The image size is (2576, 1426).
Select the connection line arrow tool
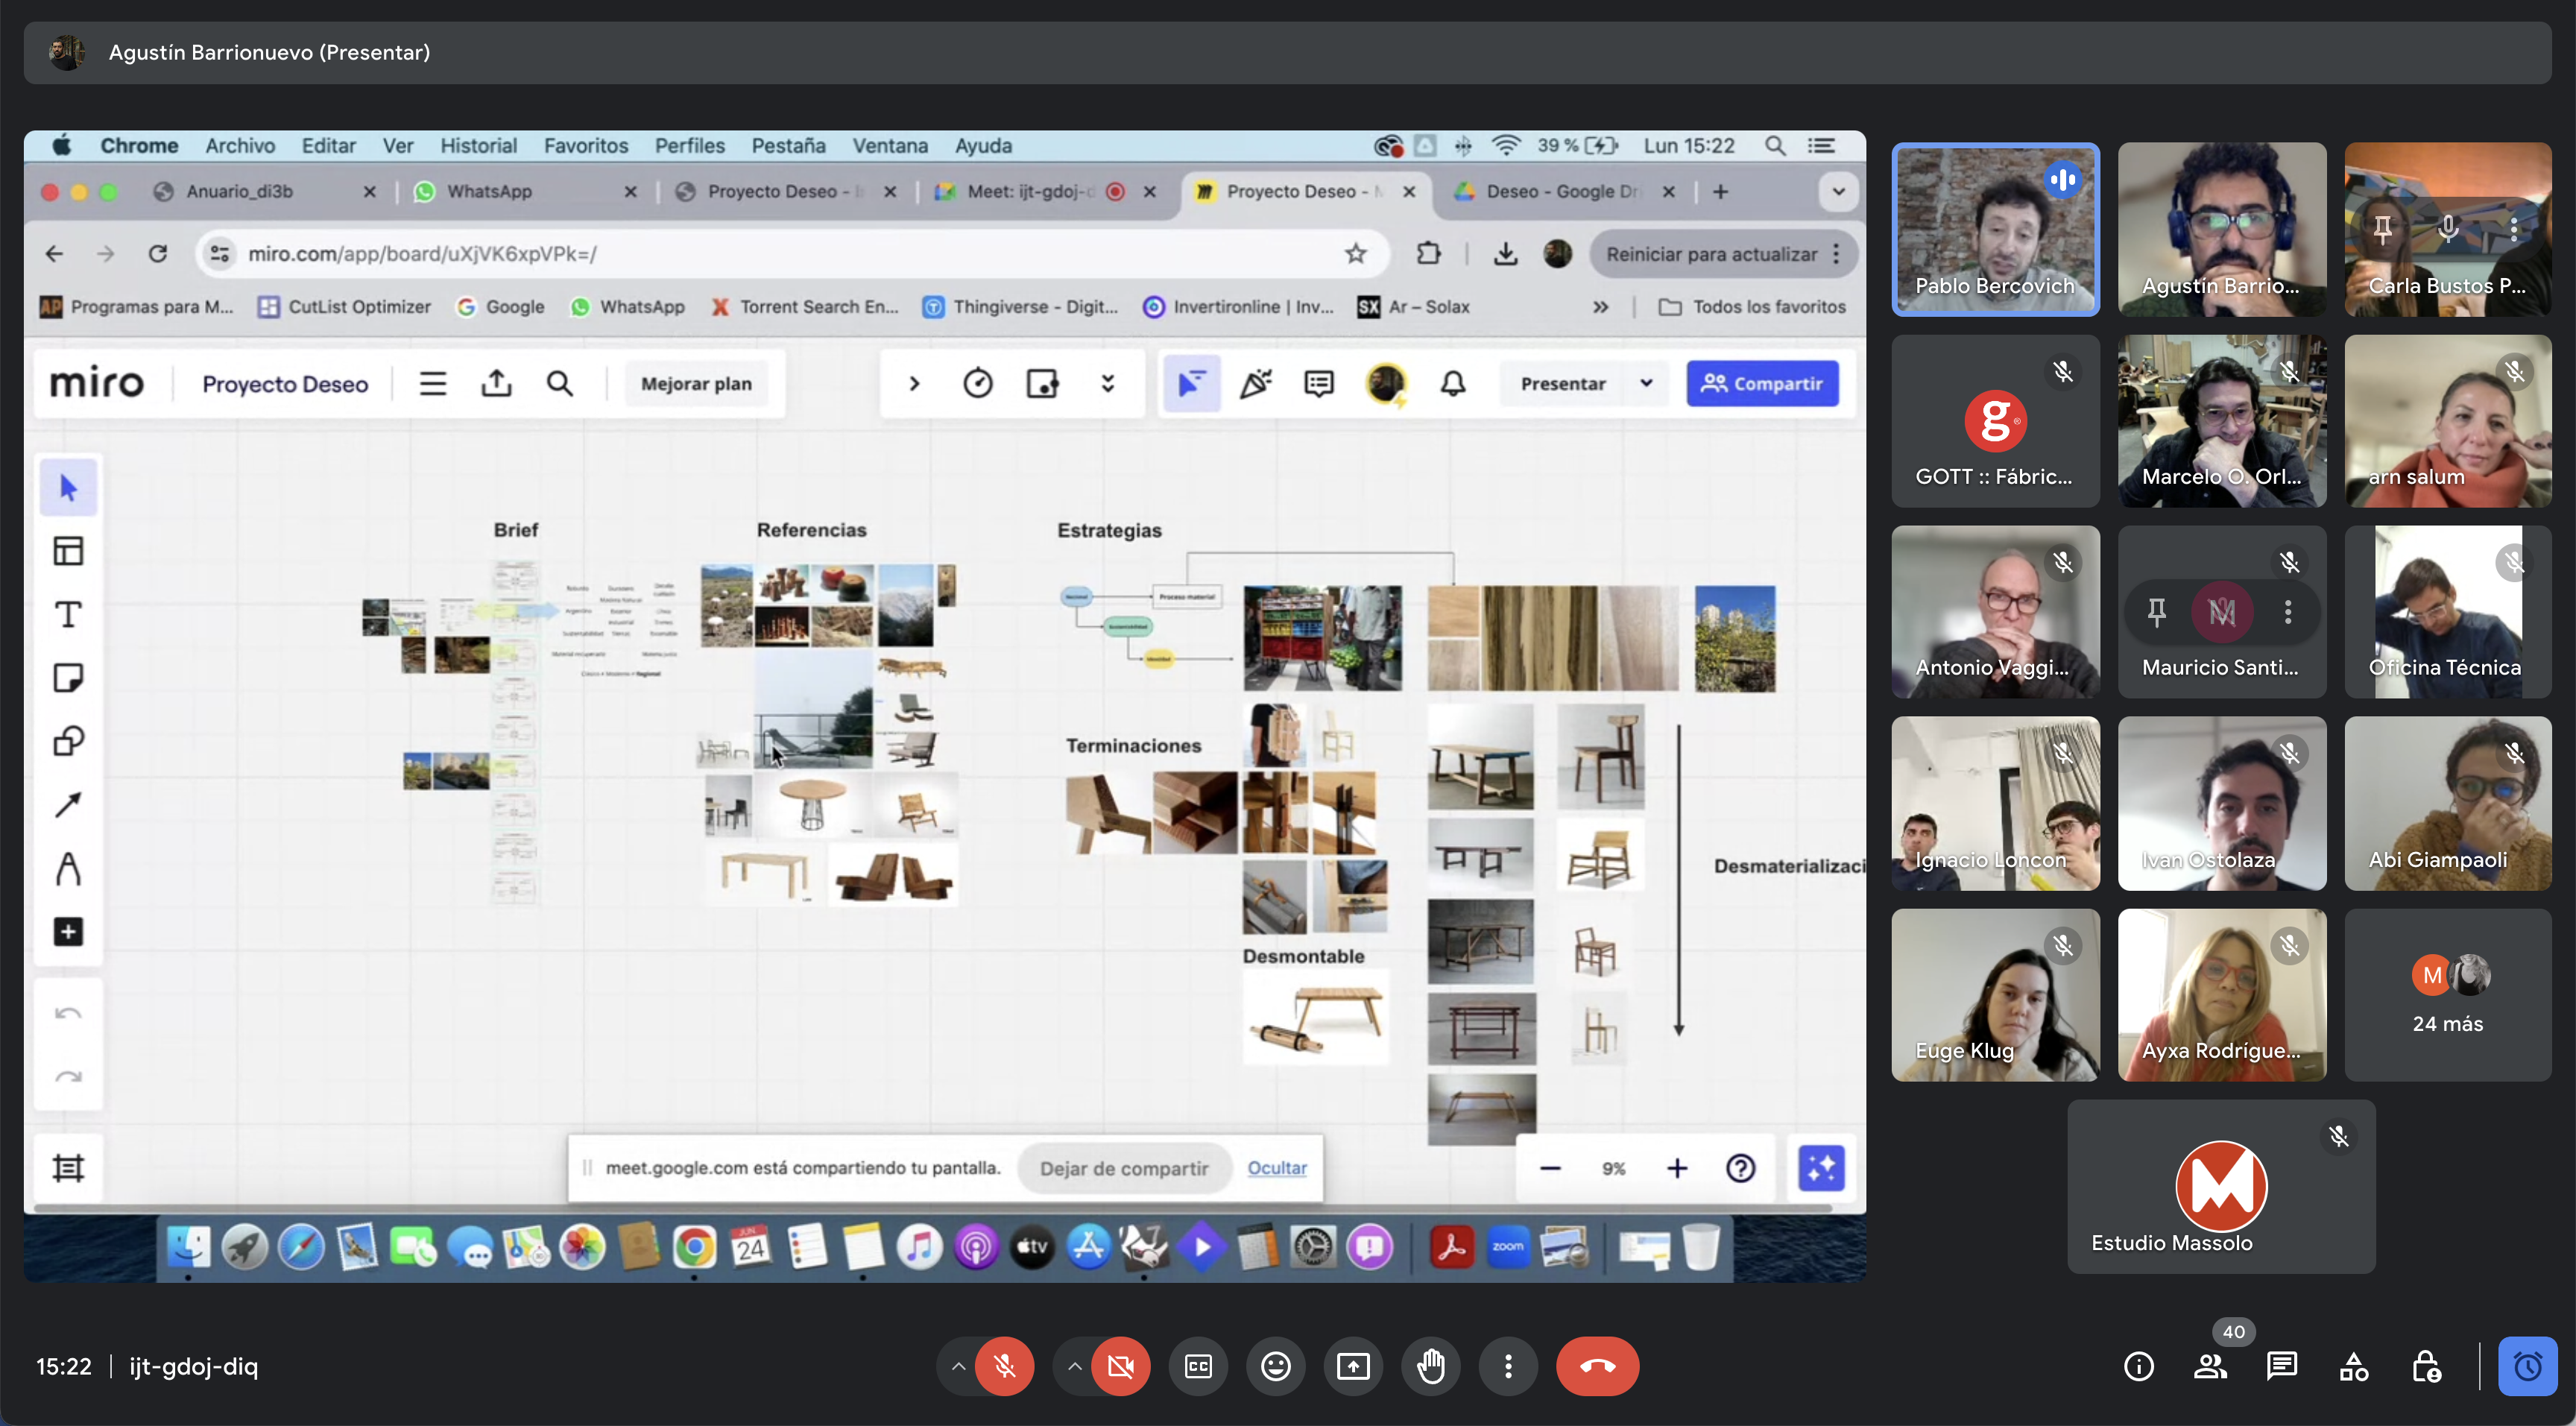(68, 805)
